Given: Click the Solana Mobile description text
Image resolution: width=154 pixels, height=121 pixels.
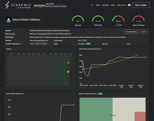Looking at the screenshot, I should coord(78,37).
